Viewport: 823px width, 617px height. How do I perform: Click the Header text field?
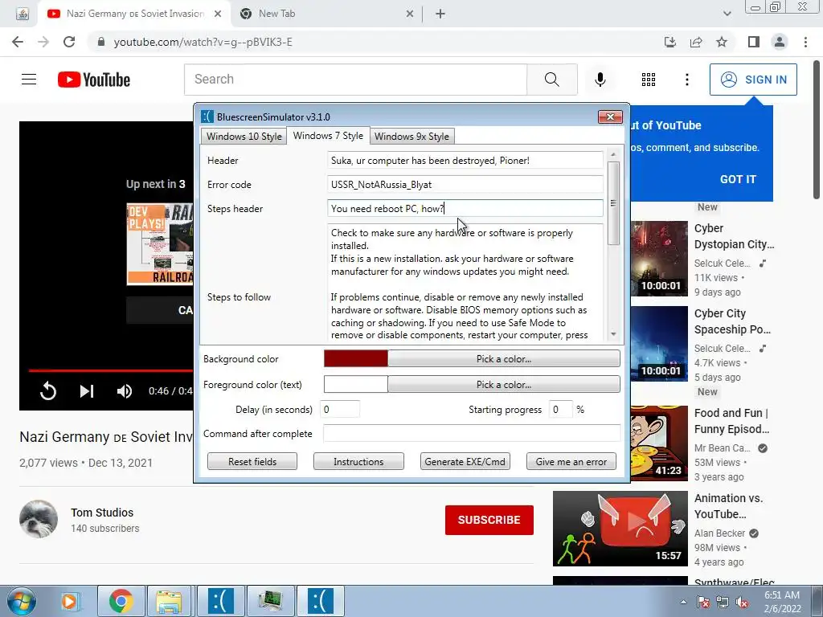(x=465, y=161)
